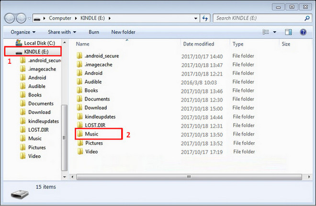Open the address bar history dropdown

pyautogui.click(x=195, y=18)
